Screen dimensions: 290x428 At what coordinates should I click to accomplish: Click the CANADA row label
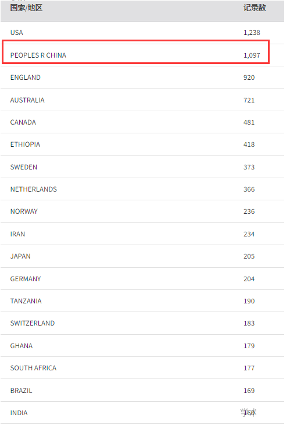coord(23,122)
